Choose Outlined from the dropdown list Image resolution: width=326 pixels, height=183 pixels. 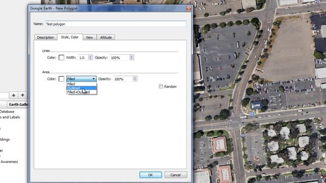point(81,88)
